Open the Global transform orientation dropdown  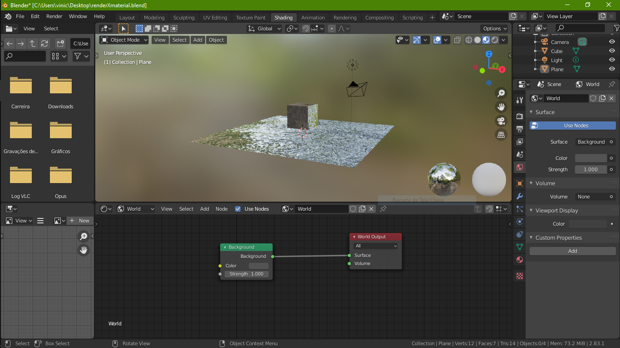pos(265,29)
